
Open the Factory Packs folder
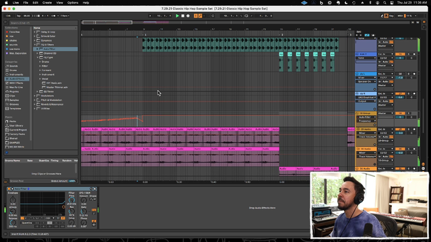(x=17, y=134)
